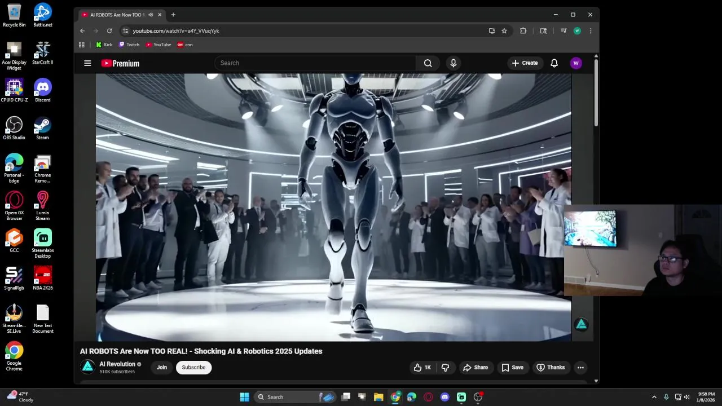Dislike the video with thumbs down
Viewport: 722px width, 406px height.
(445, 368)
